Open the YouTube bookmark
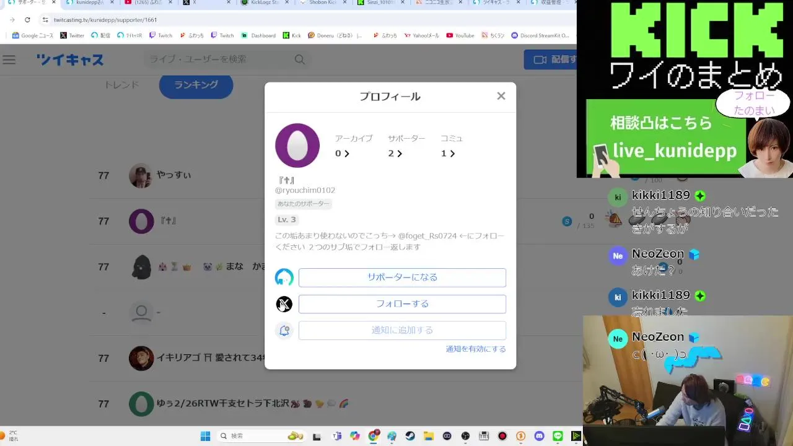This screenshot has width=793, height=446. click(460, 35)
